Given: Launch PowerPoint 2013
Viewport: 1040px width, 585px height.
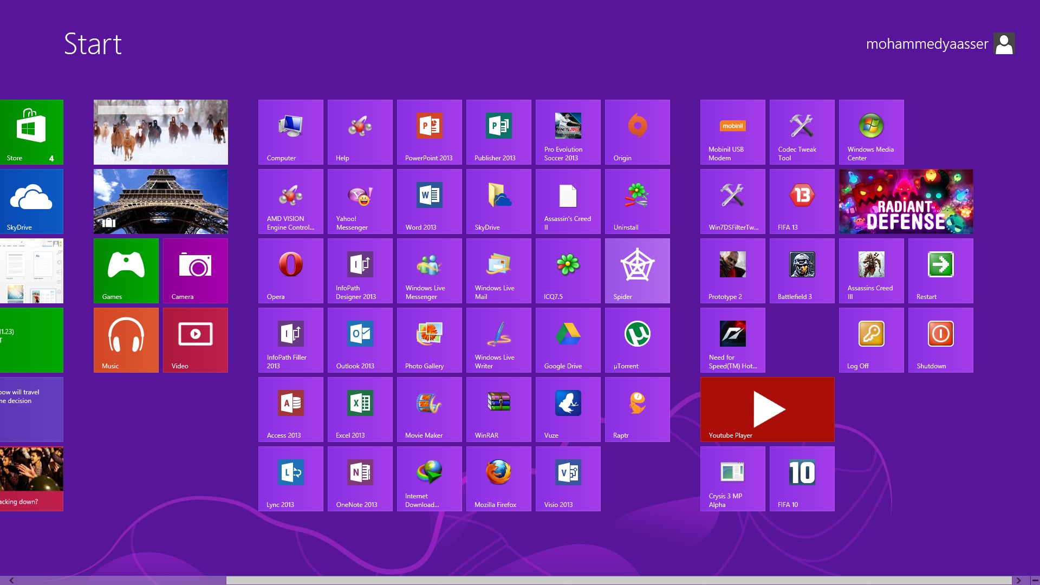Looking at the screenshot, I should tap(430, 132).
